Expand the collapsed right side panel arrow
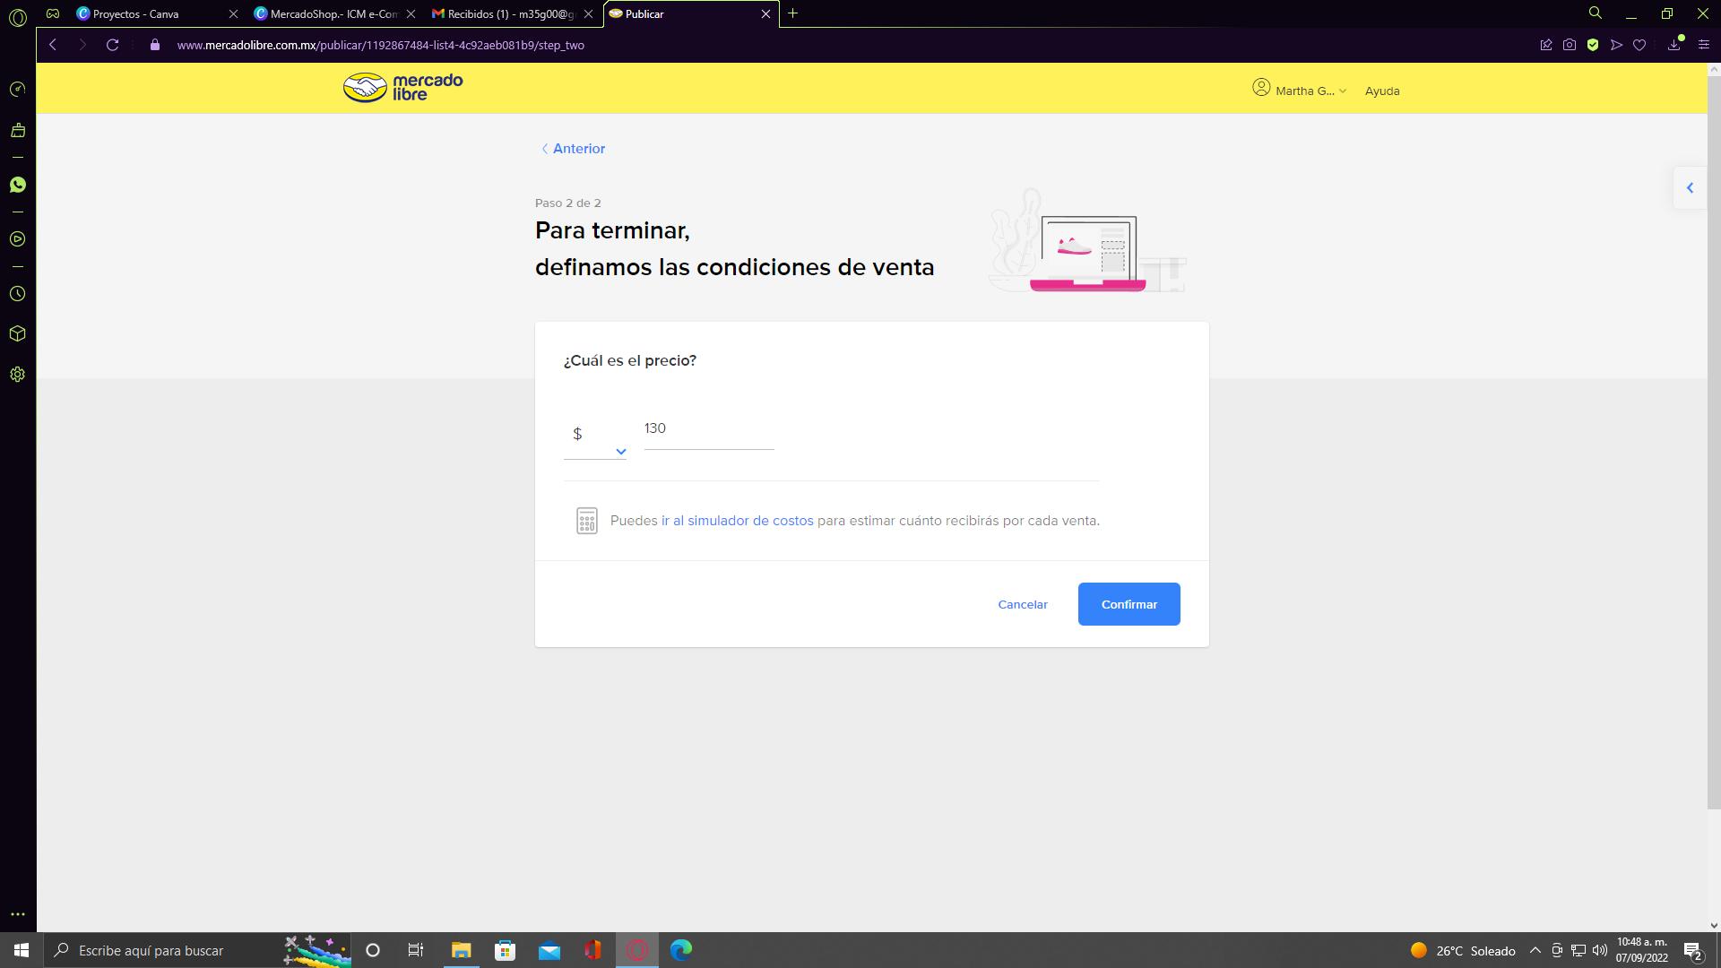 coord(1690,188)
